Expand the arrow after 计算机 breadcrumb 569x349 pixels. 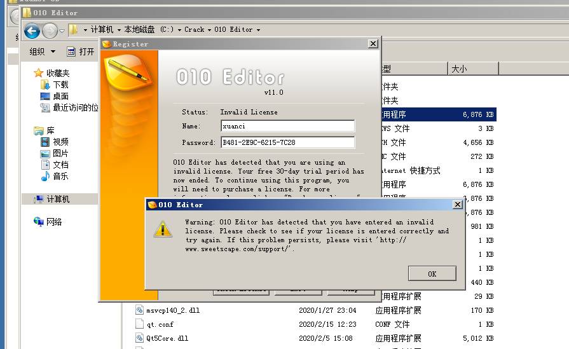tap(119, 30)
